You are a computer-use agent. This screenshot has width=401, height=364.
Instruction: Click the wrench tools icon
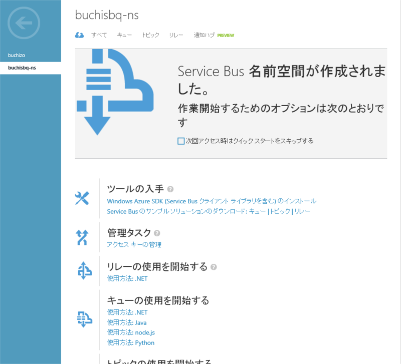click(x=82, y=198)
